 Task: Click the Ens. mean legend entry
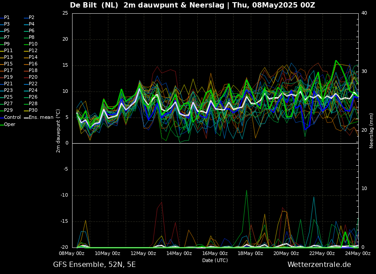coord(39,118)
